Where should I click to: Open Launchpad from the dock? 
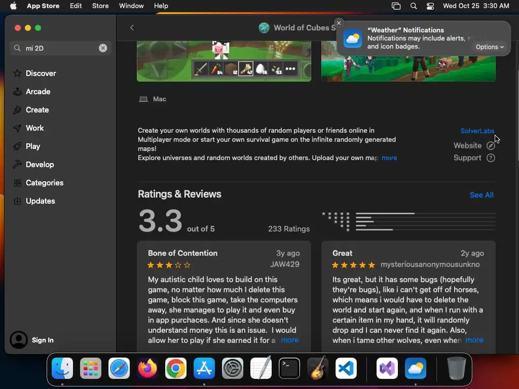[x=91, y=368]
